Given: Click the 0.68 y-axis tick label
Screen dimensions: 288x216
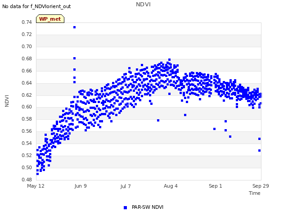Looking at the screenshot, I should (x=27, y=59).
